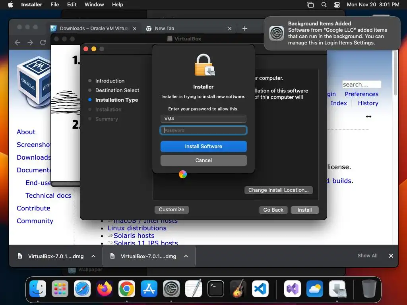Image resolution: width=407 pixels, height=305 pixels.
Task: Open a new Chrome tab with plus
Action: click(x=244, y=29)
